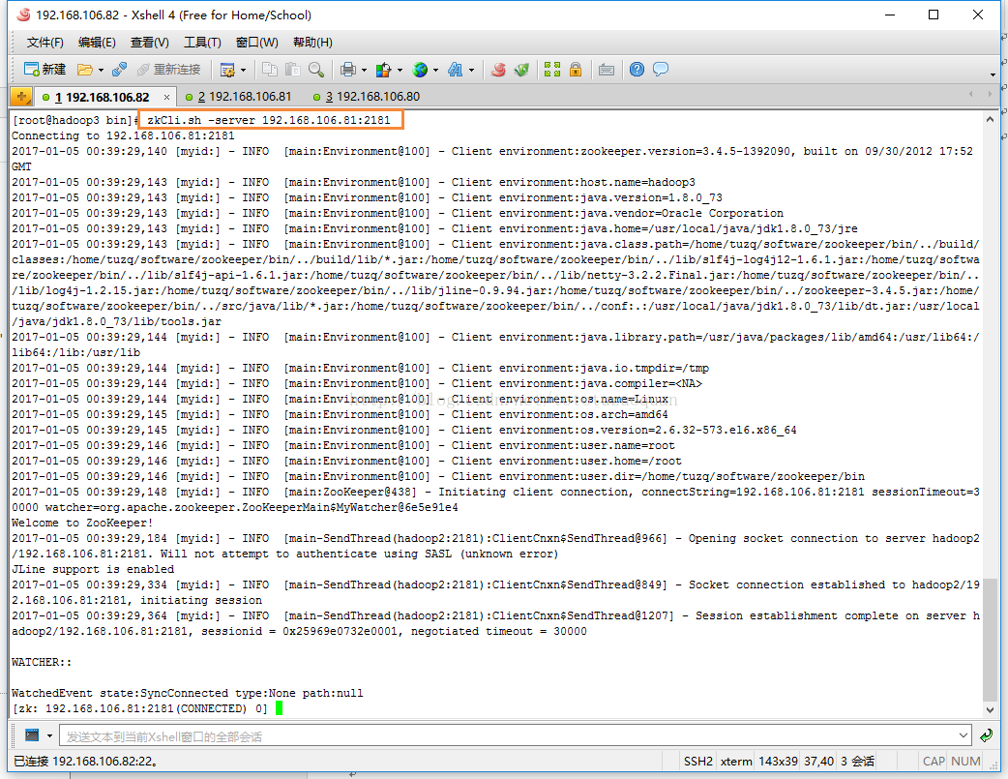Click the padlock lock-screen icon
The height and width of the screenshot is (779, 1008).
576,70
